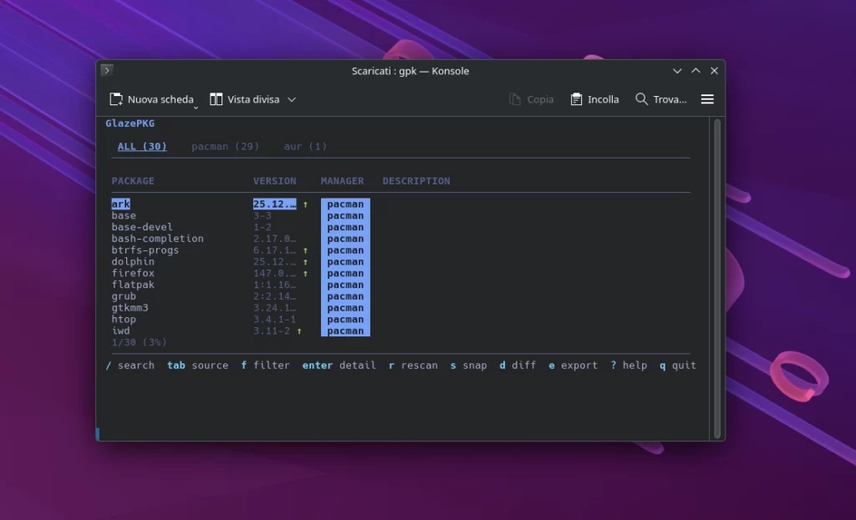Click the Vista divisa split view icon
The width and height of the screenshot is (856, 520).
217,98
